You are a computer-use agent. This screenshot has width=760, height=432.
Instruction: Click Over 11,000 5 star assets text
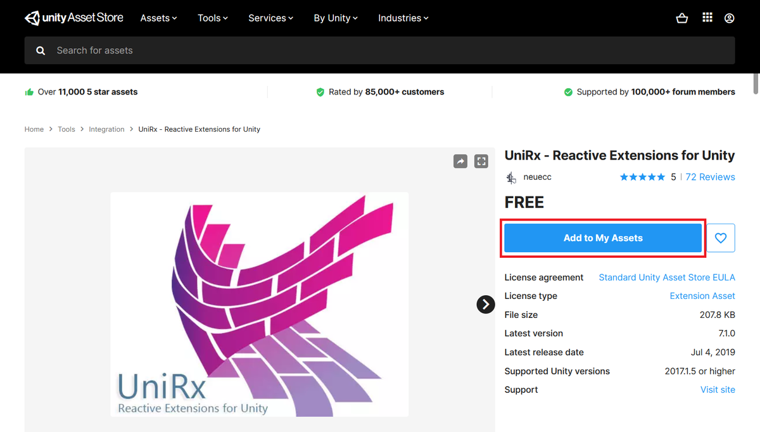click(x=87, y=92)
